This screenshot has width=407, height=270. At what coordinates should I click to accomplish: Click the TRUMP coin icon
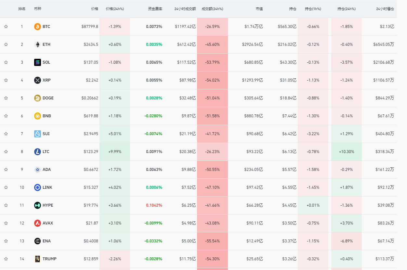click(x=37, y=259)
